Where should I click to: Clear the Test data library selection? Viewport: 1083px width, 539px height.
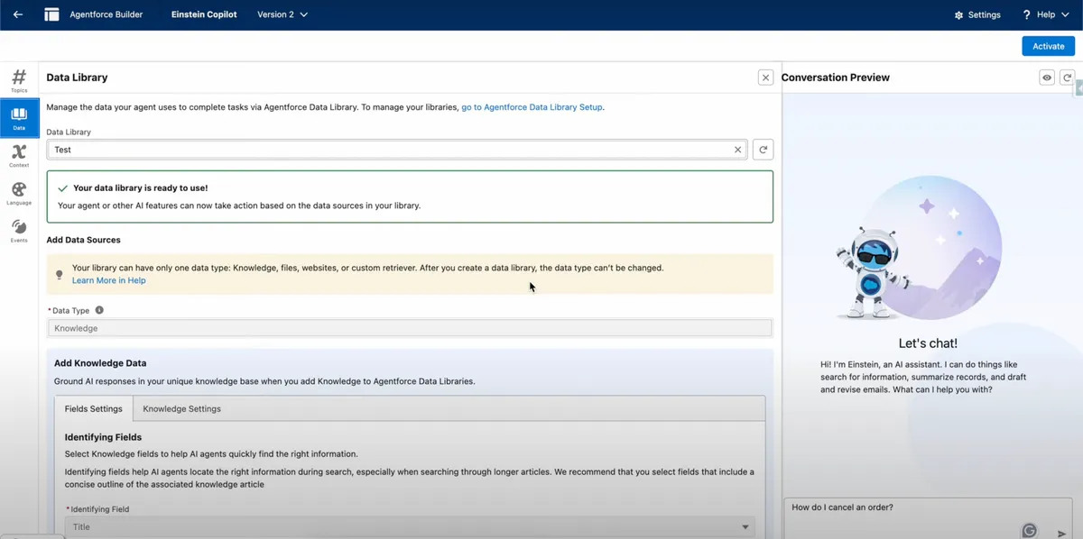click(x=737, y=150)
